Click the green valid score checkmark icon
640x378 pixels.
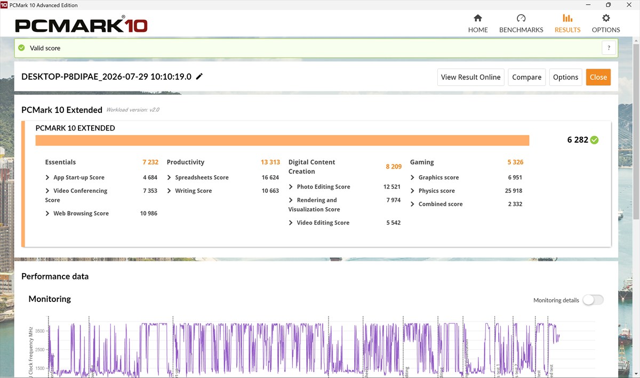[21, 48]
